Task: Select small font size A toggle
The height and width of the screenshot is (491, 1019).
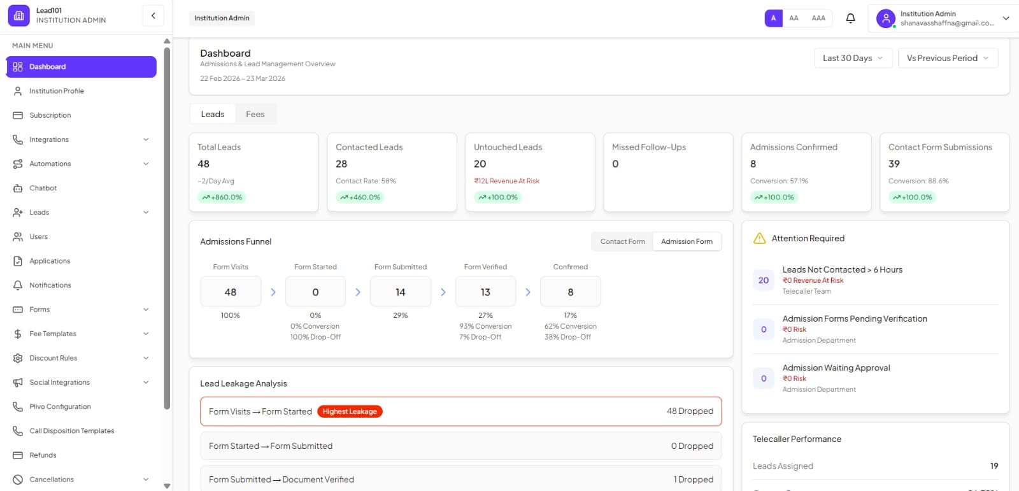Action: tap(773, 18)
